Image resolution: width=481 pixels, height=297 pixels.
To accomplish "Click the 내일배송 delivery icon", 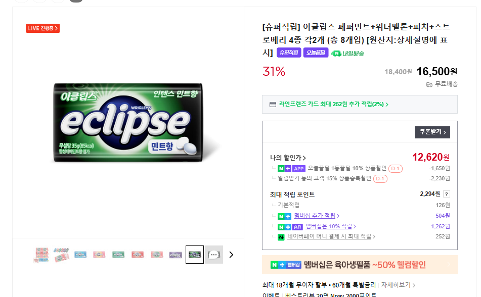I will coord(347,53).
